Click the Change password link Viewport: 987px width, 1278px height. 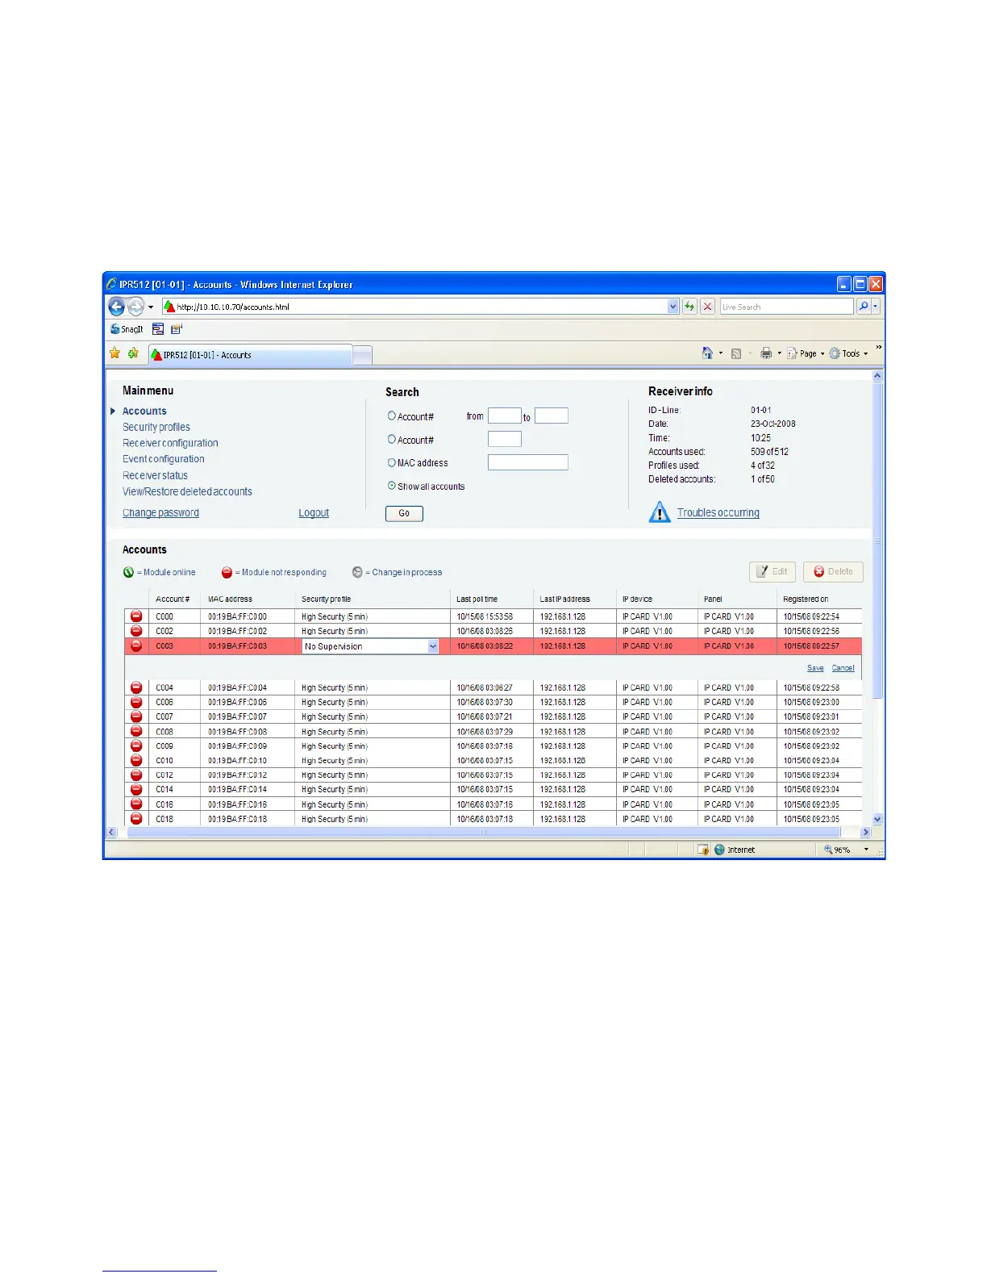pos(160,513)
